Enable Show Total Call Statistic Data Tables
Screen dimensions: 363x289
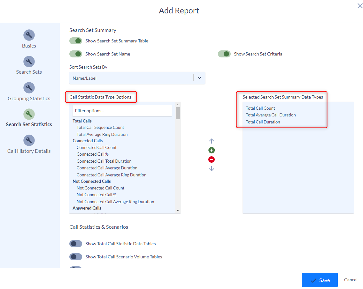click(76, 243)
